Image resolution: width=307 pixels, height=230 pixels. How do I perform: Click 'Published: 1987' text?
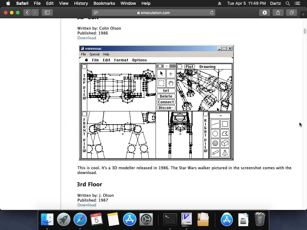pos(93,200)
